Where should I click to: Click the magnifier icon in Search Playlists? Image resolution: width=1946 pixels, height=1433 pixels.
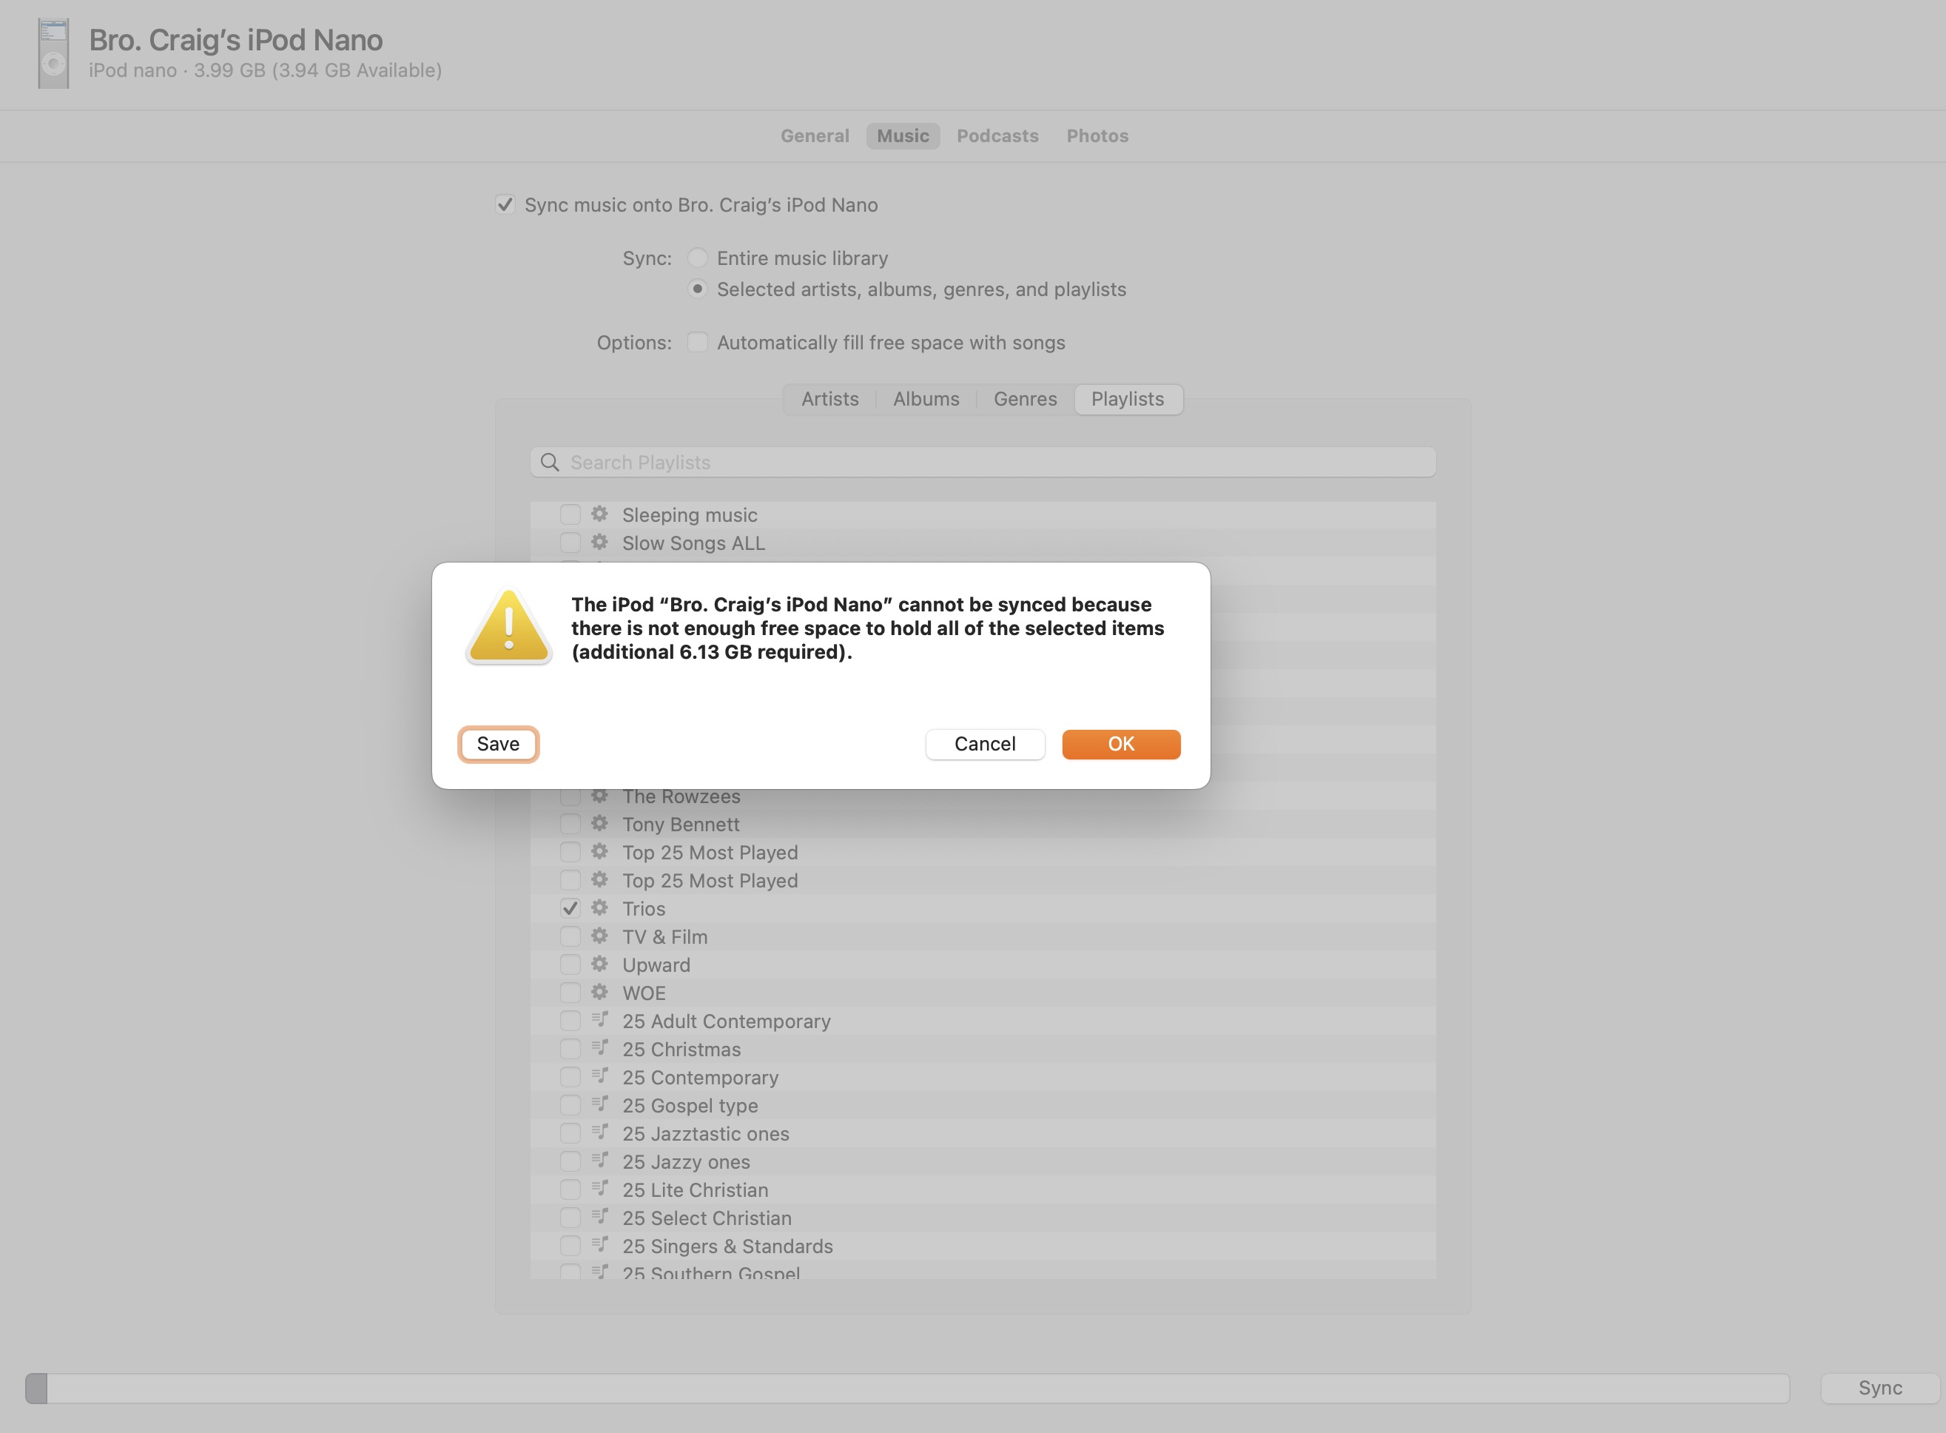point(550,463)
